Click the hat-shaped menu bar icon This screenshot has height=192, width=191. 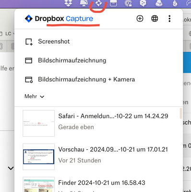click(x=159, y=3)
